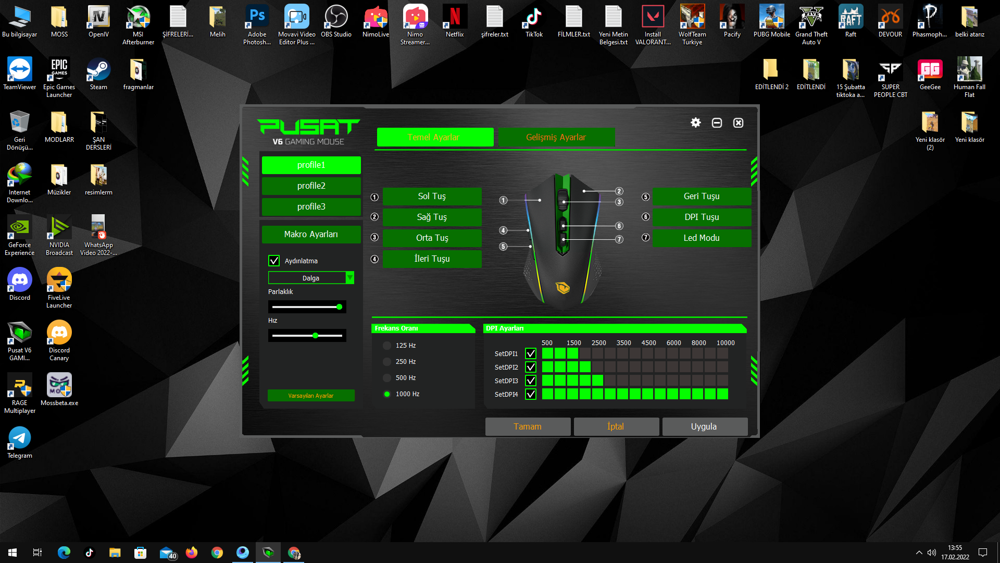Screen dimensions: 1000x563
Task: Open Makro Ayarları
Action: pos(311,234)
